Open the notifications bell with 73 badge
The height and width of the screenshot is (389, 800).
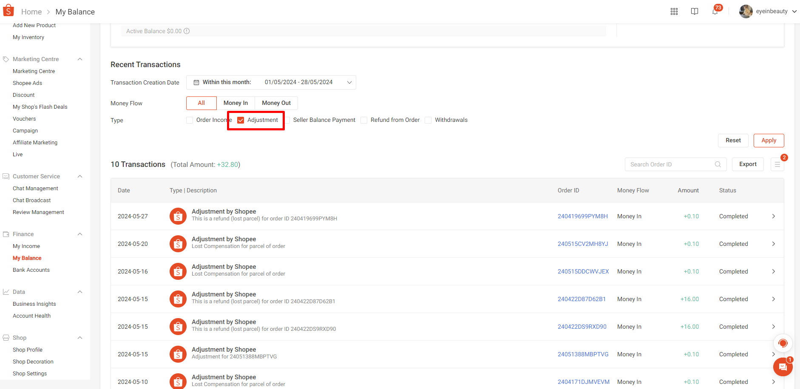715,11
